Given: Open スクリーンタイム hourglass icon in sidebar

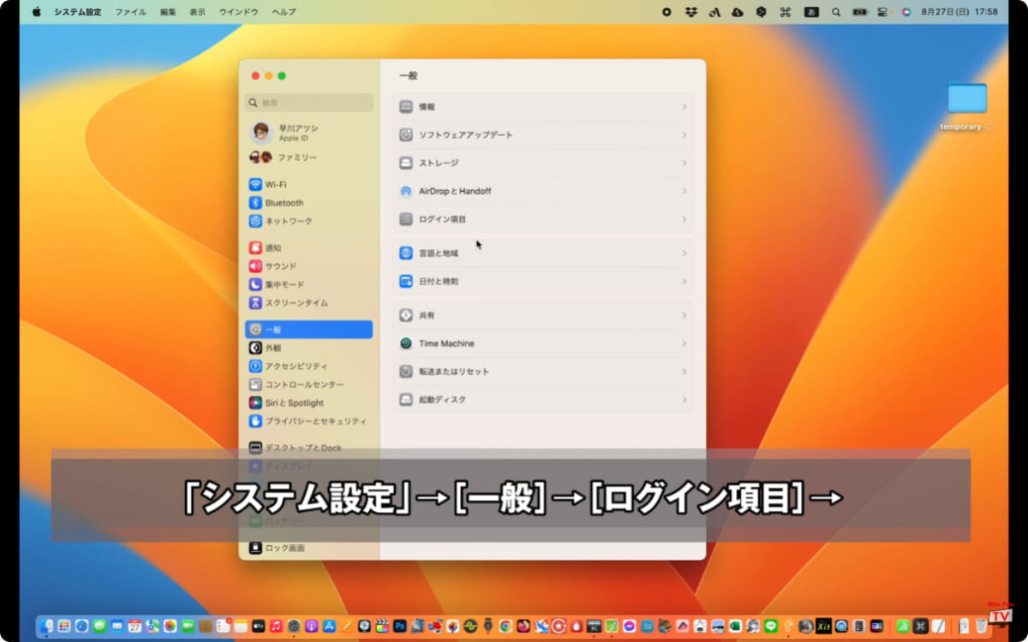Looking at the screenshot, I should coord(255,303).
